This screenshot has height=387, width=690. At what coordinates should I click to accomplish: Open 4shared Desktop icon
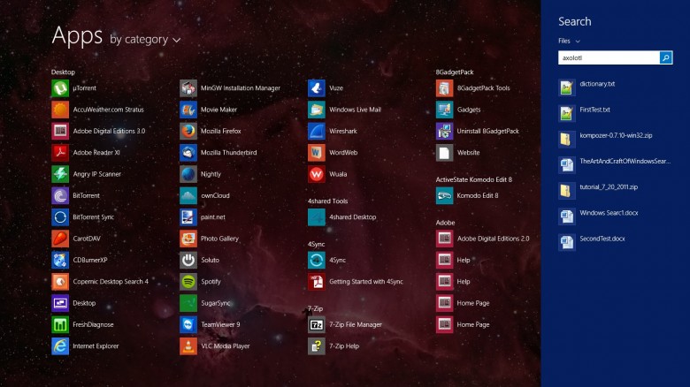317,216
